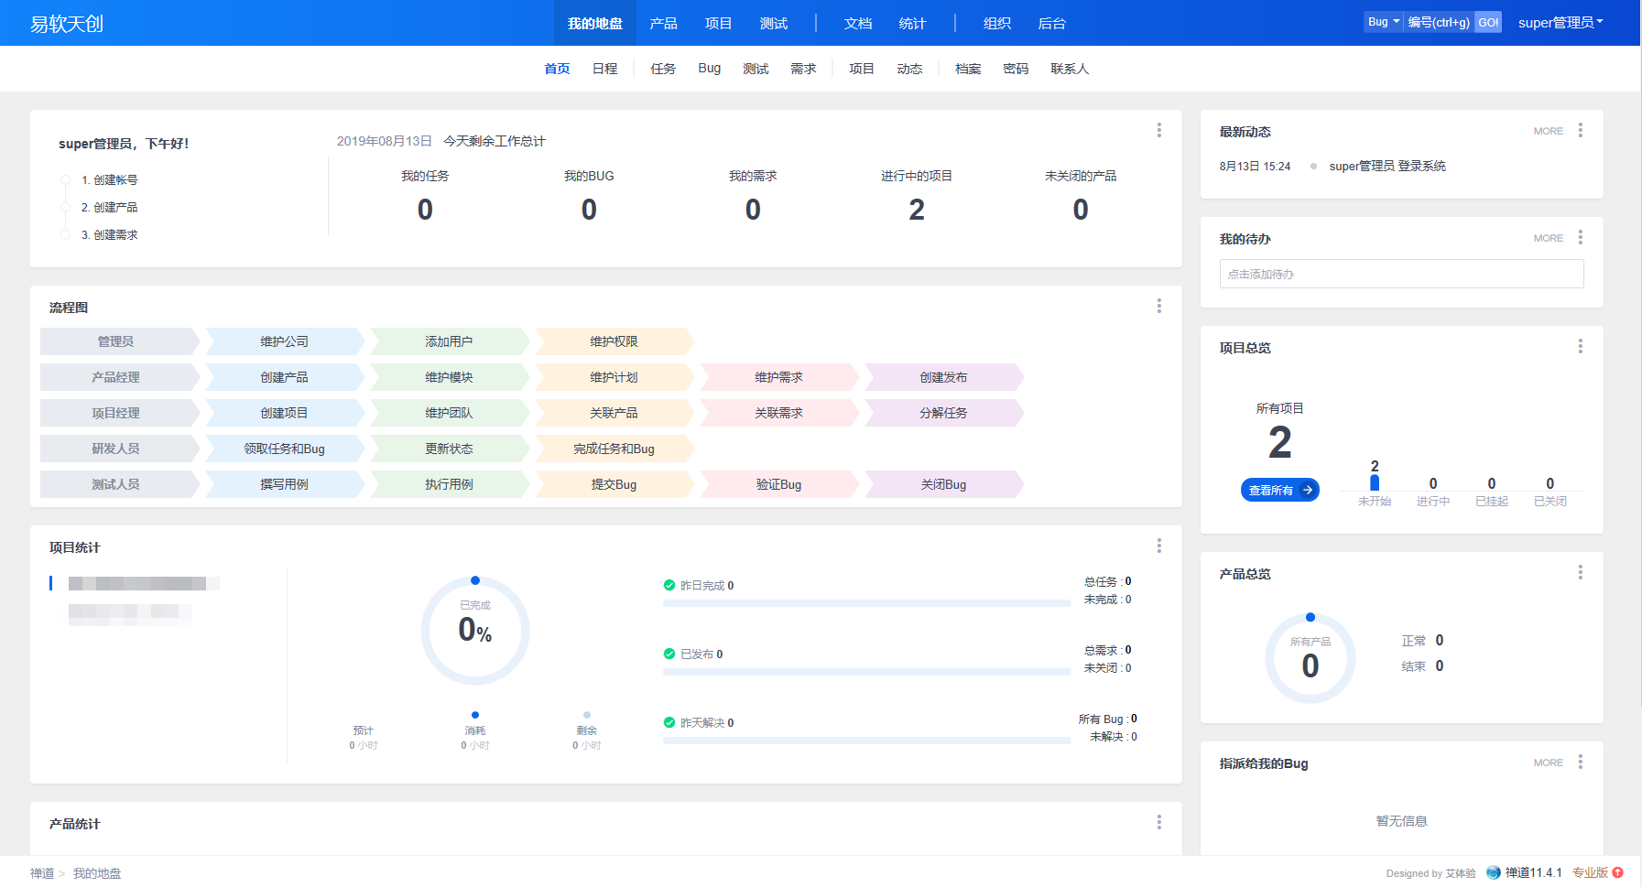Click the green check icon beside 昨日完成
Image resolution: width=1642 pixels, height=887 pixels.
(669, 585)
